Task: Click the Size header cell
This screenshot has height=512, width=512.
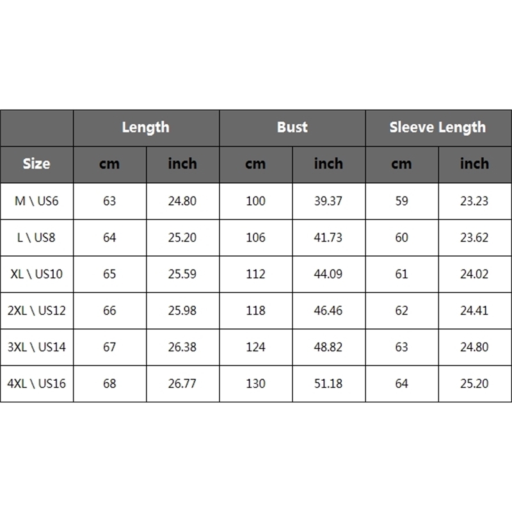Action: point(36,164)
